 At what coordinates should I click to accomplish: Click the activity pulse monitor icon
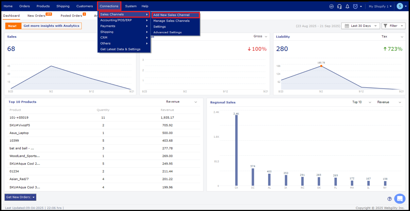332,6
